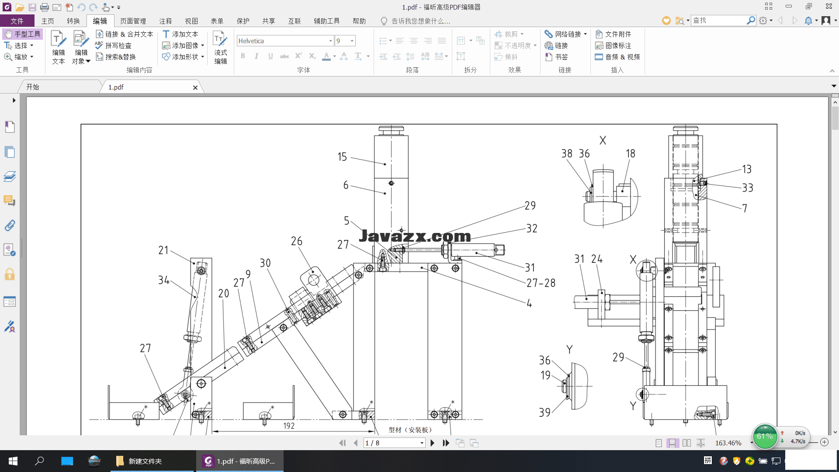Add a Bookmark (书签)
839x472 pixels.
point(556,57)
